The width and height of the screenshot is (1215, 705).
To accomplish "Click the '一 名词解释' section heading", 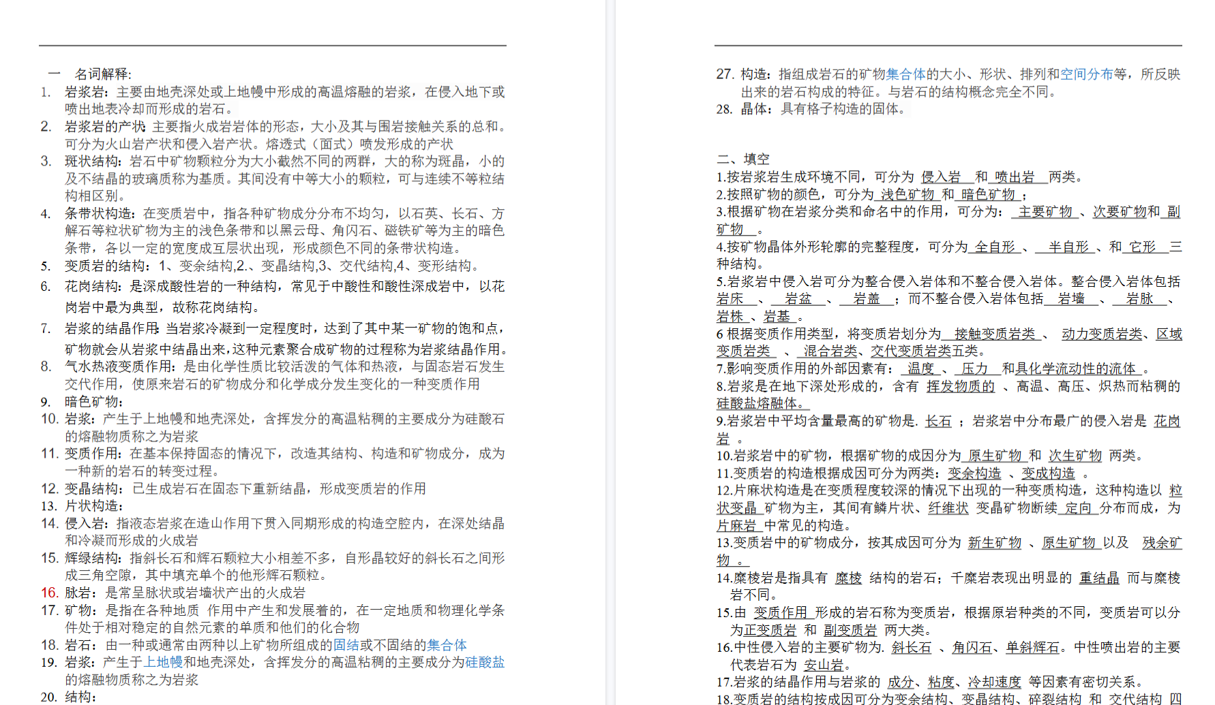I will [x=90, y=74].
